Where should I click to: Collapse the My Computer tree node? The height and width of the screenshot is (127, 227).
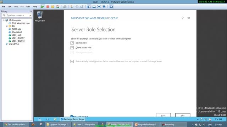click(4, 20)
